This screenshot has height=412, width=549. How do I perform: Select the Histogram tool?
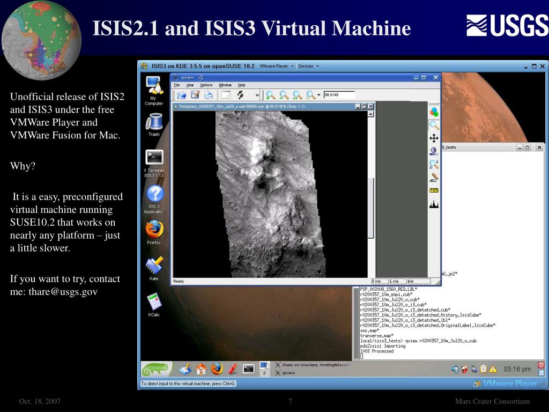pos(434,204)
